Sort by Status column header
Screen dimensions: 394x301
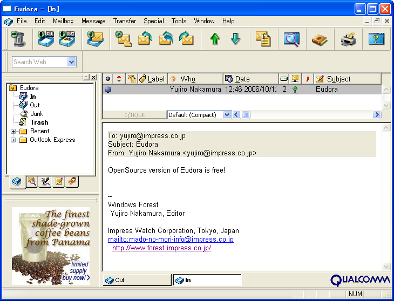(108, 79)
